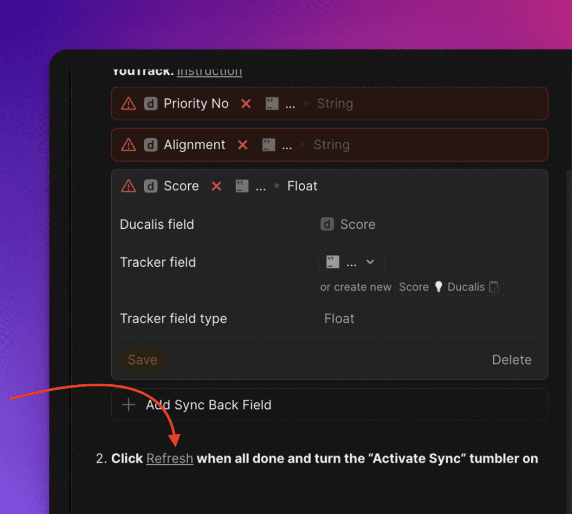Click the 'Alignment' field name
This screenshot has width=572, height=514.
[194, 145]
